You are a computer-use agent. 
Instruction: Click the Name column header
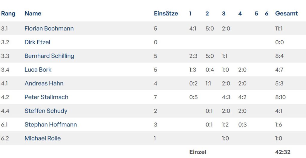(x=33, y=13)
